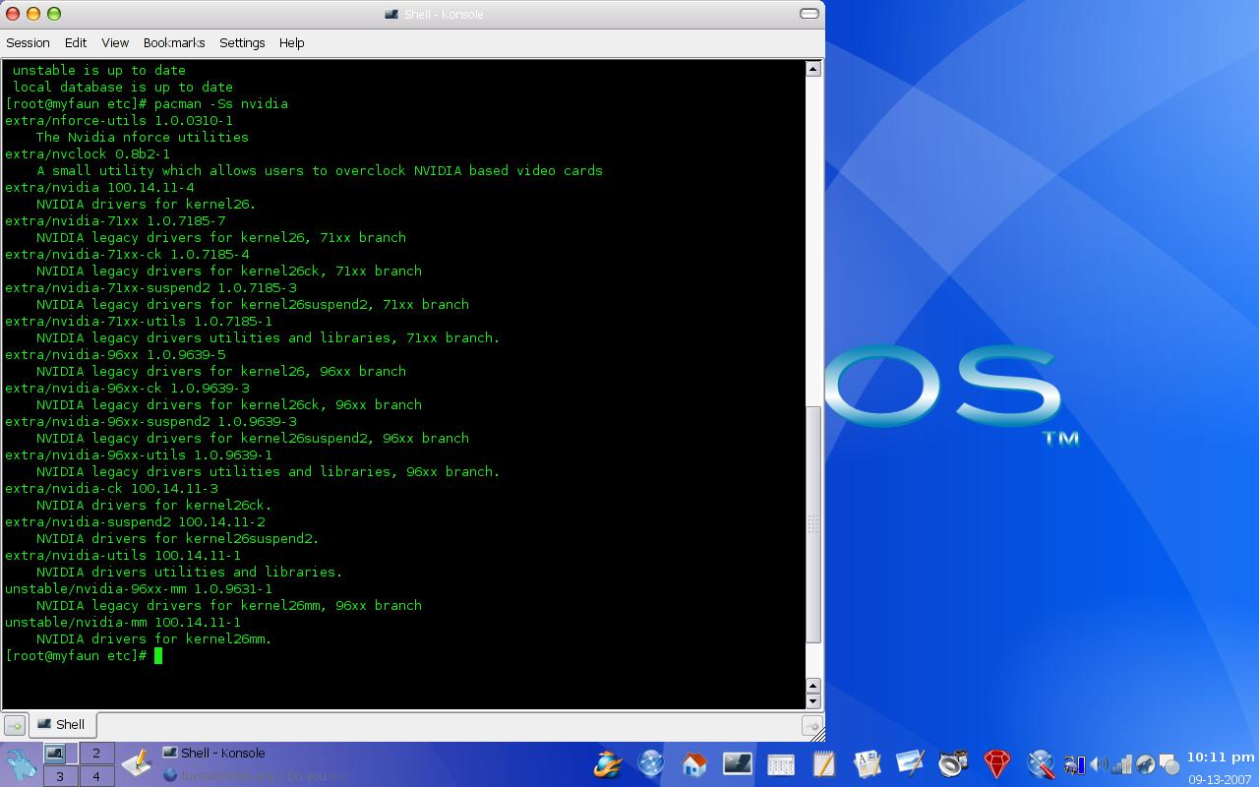
Task: Click the 'local database is up to date' line
Action: click(x=123, y=87)
